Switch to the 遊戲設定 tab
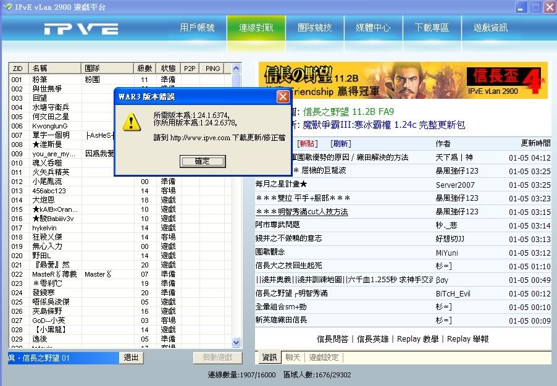Viewport: 557px width, 386px height. click(x=324, y=358)
